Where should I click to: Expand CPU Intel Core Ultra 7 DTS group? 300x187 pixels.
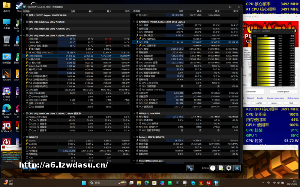tap(24, 29)
